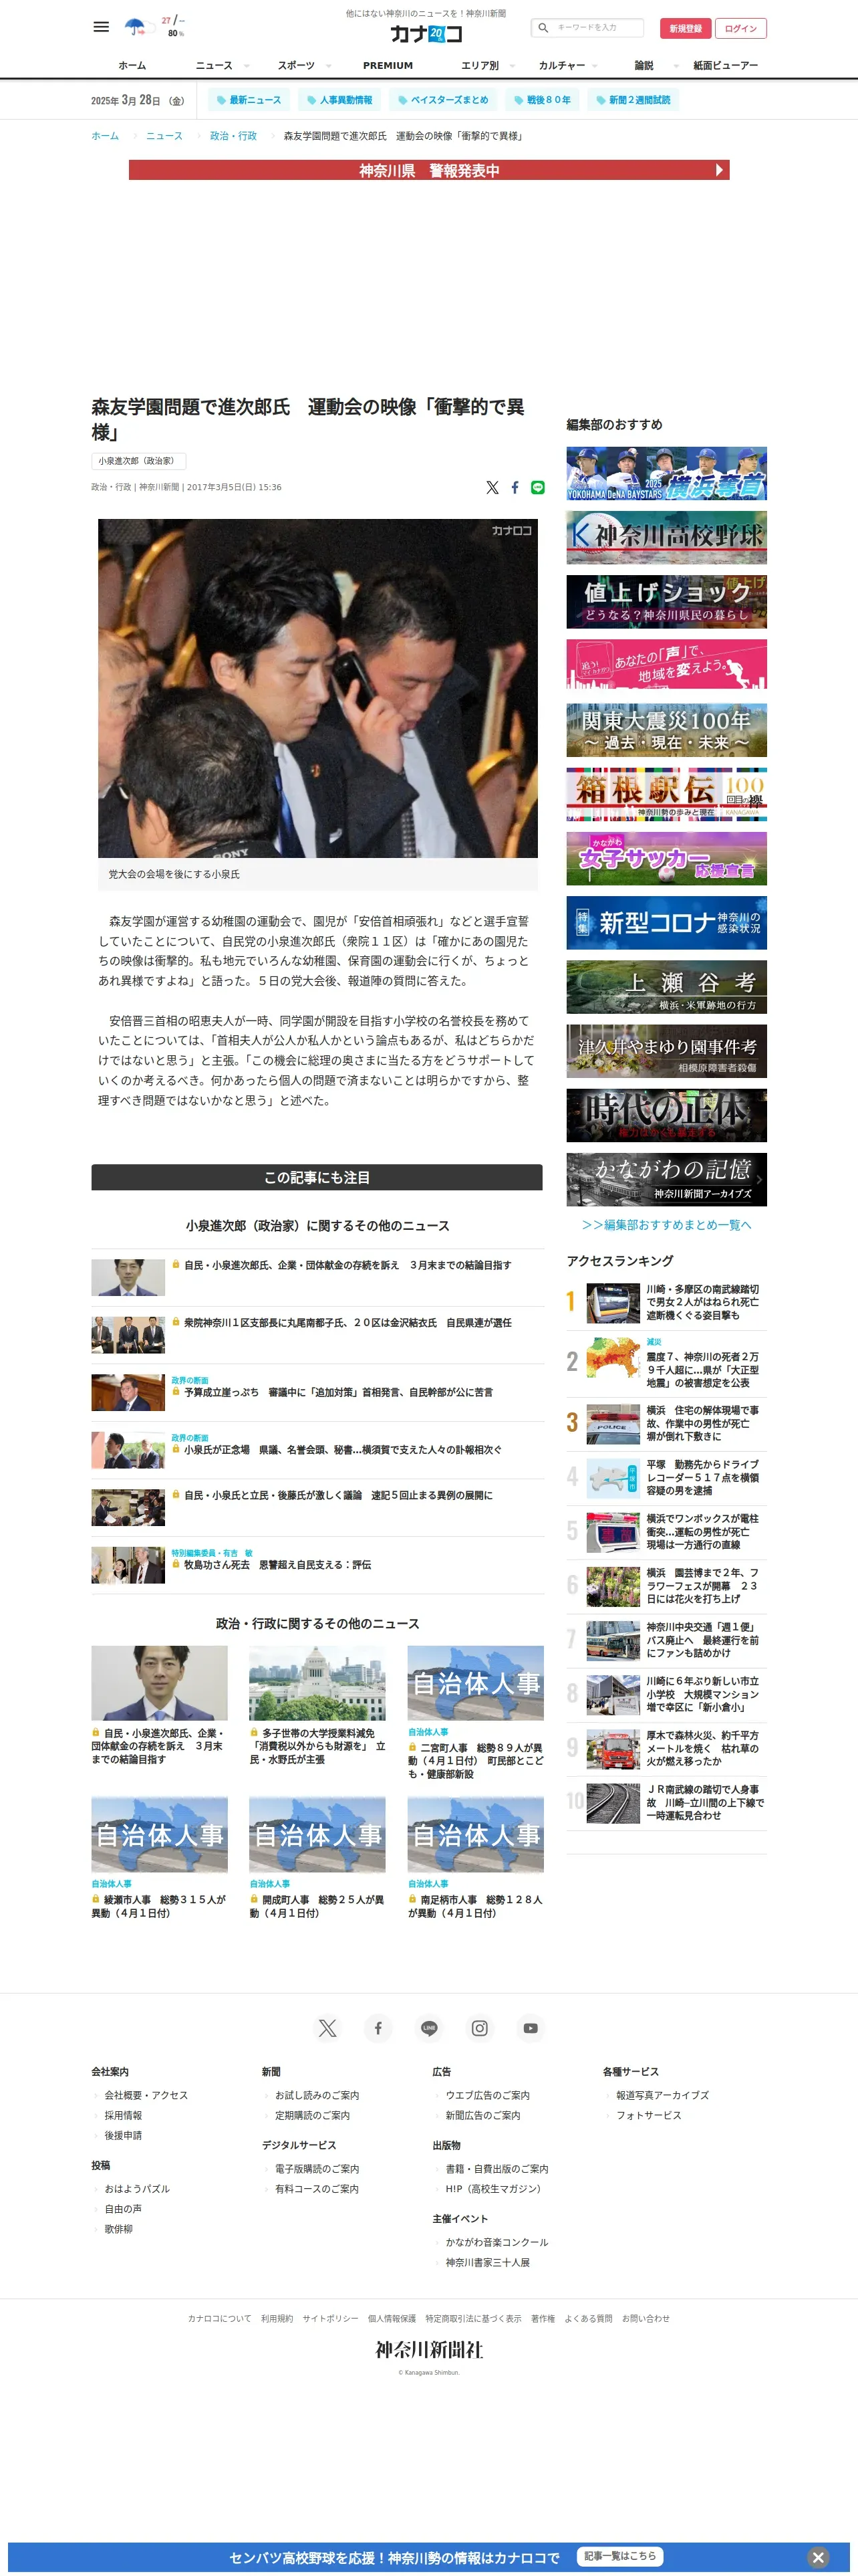The image size is (858, 2576).
Task: Open the 時代の正体 banner
Action: tap(666, 1115)
